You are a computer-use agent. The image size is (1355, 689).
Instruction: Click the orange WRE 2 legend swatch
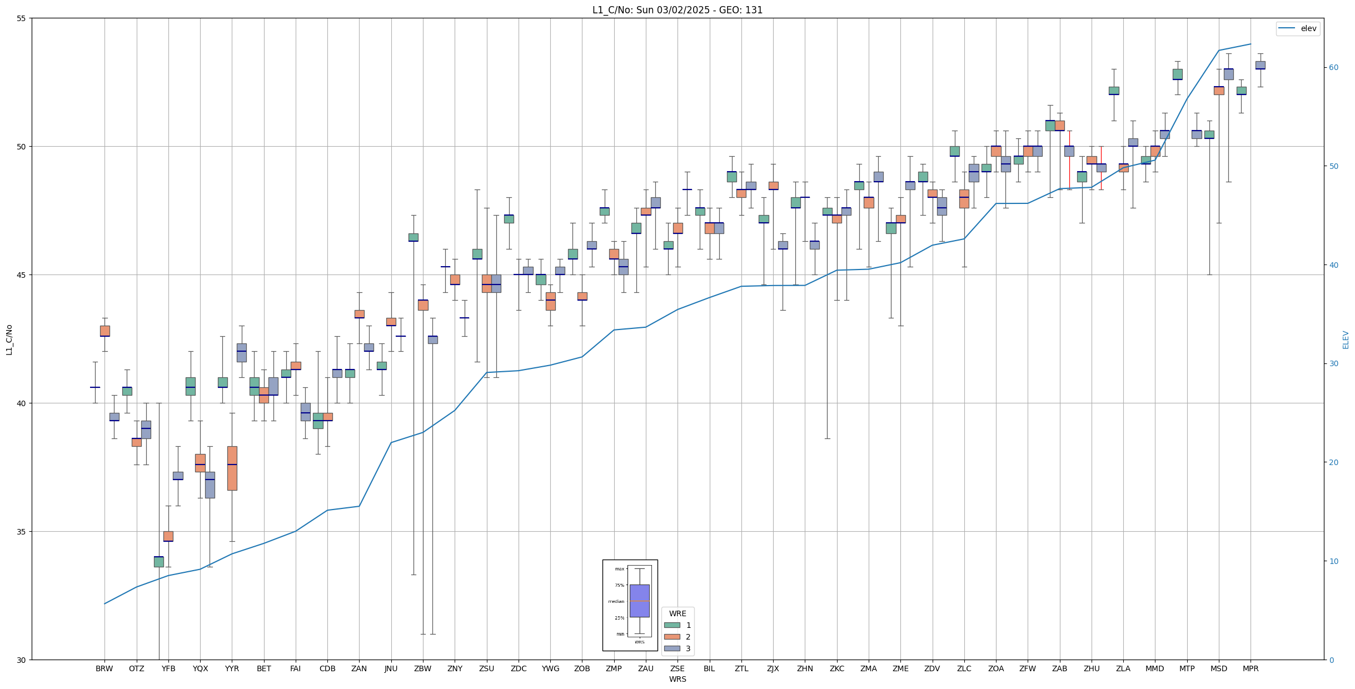(x=672, y=637)
